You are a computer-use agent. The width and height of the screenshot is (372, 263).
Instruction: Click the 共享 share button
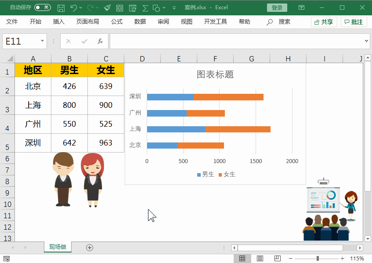(x=324, y=22)
